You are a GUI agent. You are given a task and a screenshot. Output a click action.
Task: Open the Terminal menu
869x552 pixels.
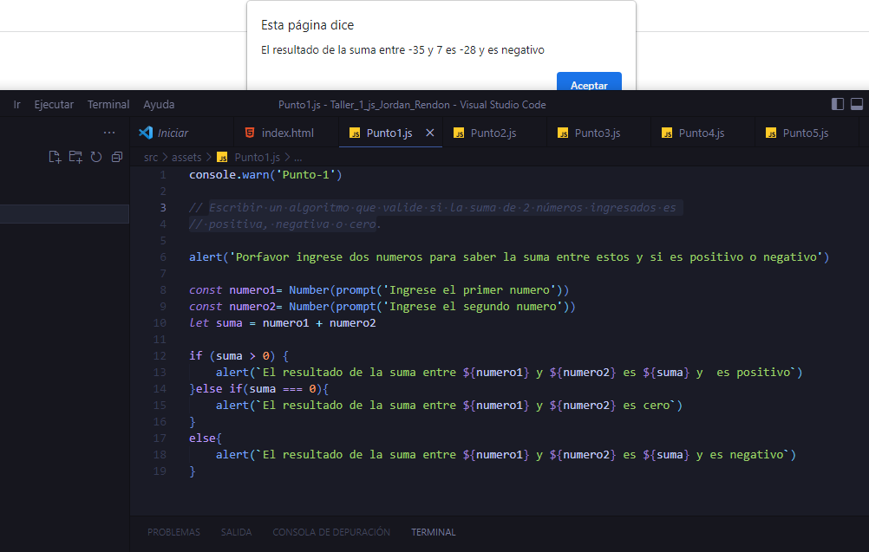108,105
